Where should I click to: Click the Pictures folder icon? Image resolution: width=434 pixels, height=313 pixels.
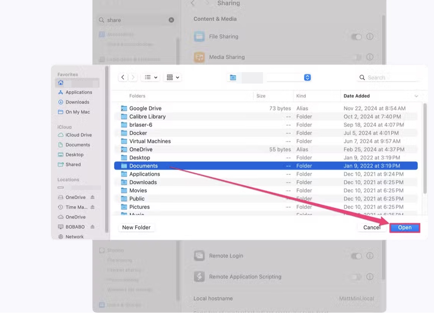(x=124, y=207)
